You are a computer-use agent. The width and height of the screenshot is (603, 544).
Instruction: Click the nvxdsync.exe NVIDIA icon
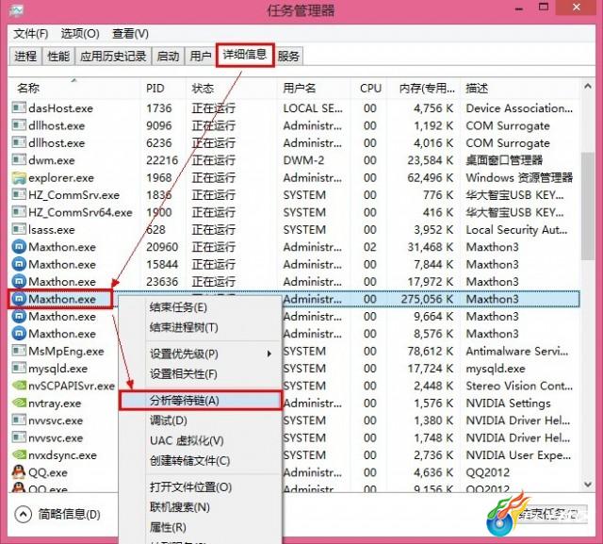coord(19,454)
